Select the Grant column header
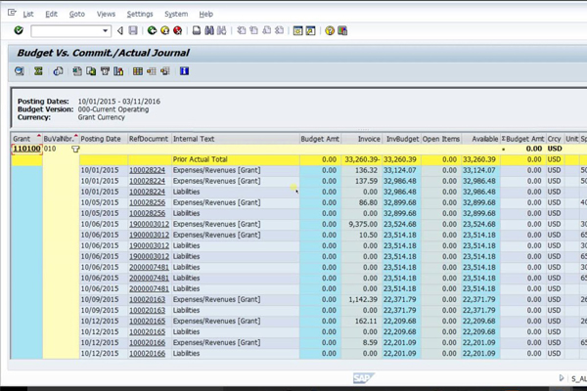 click(x=26, y=139)
